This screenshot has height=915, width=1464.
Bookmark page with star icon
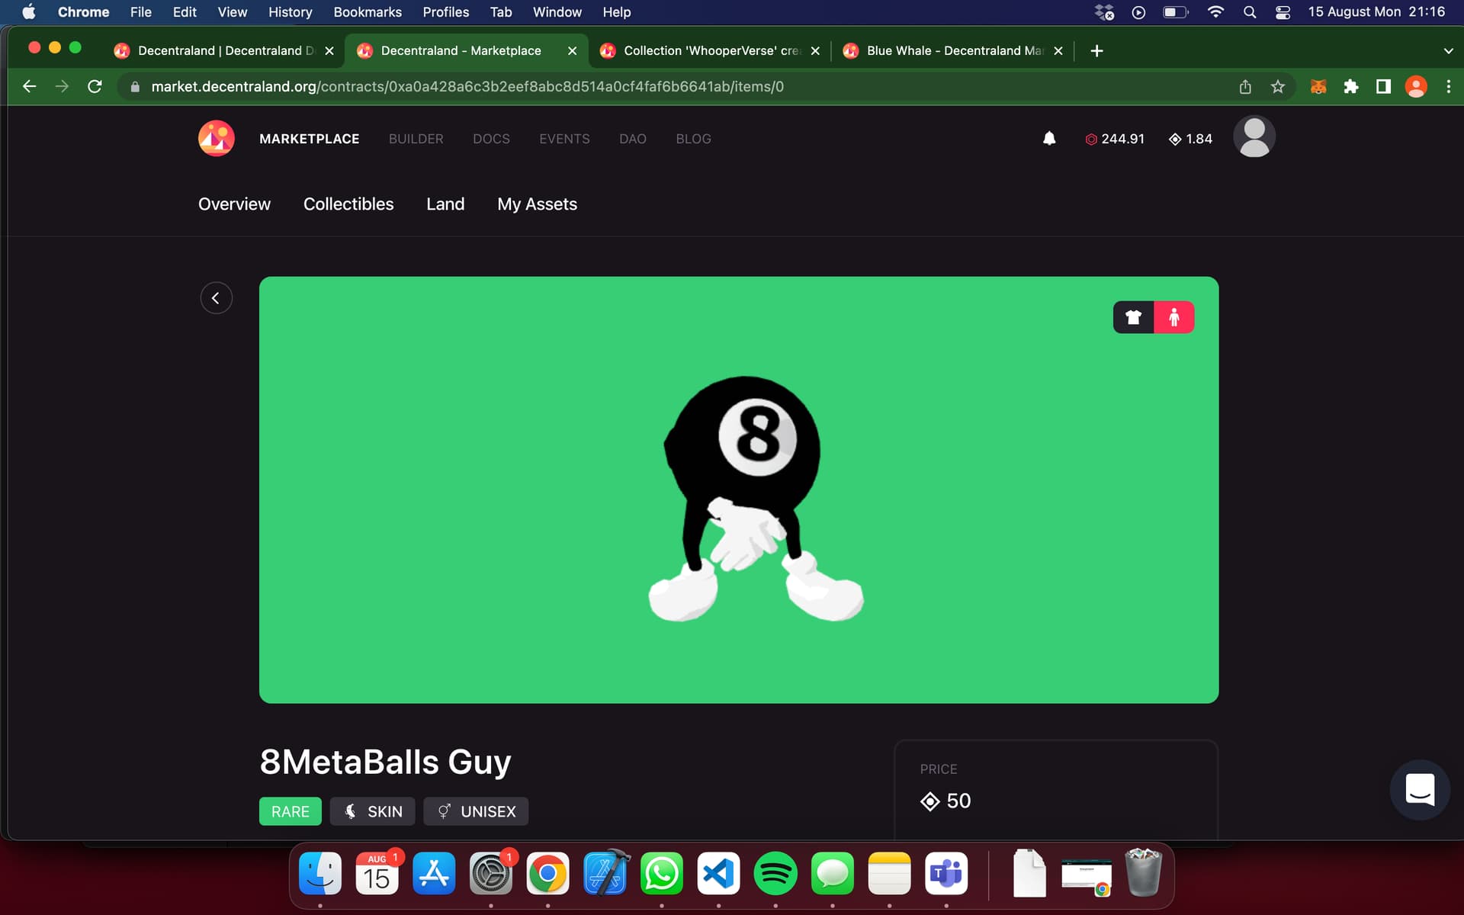point(1278,87)
